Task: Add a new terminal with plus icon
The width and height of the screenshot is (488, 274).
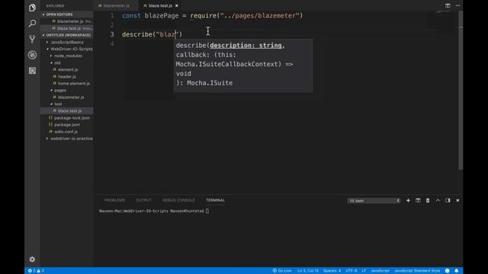Action: (408, 201)
